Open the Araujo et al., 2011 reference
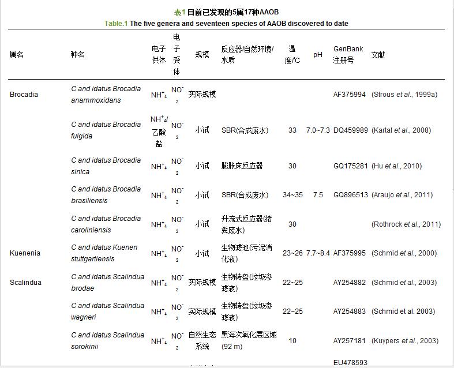The width and height of the screenshot is (454, 368). click(x=402, y=195)
